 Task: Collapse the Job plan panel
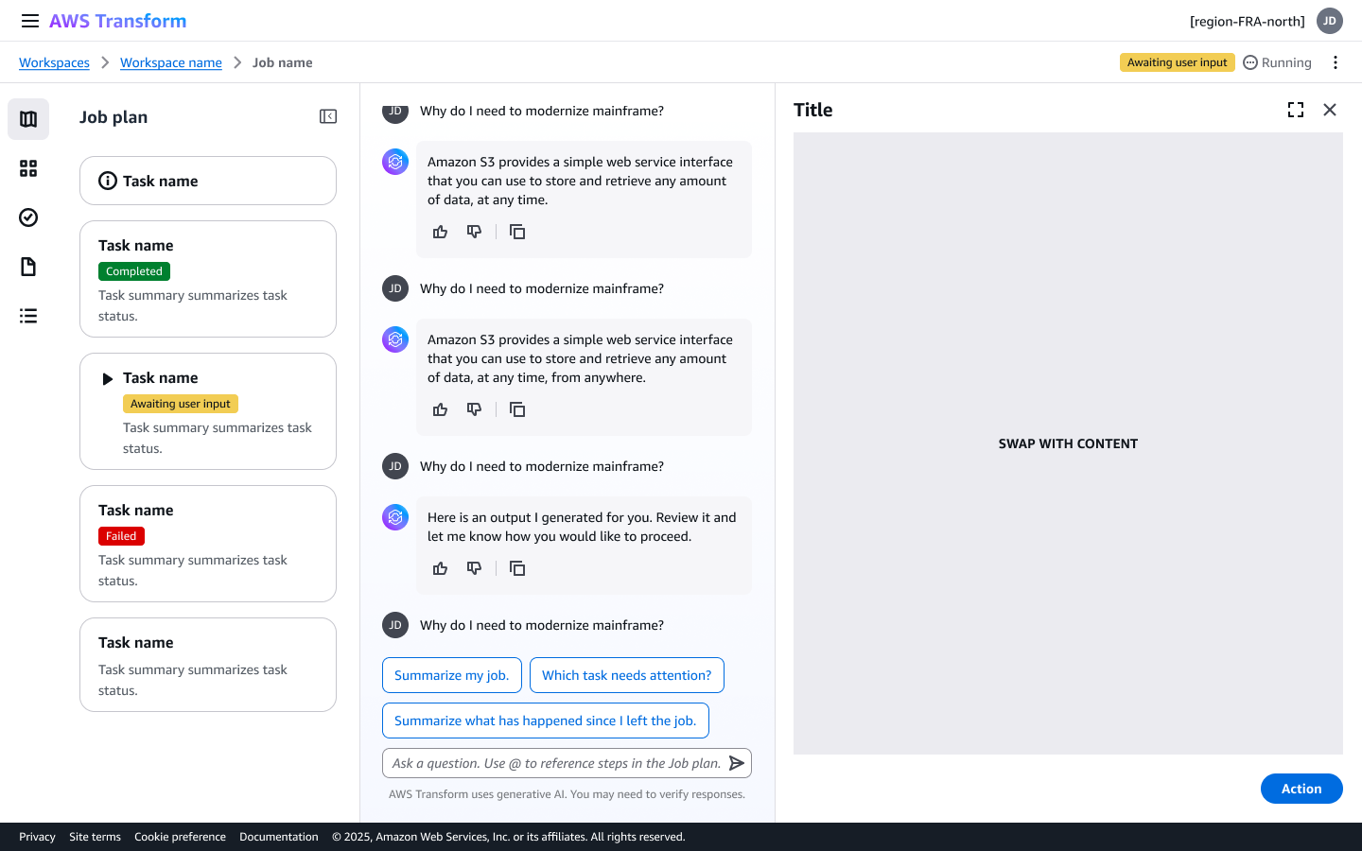pyautogui.click(x=328, y=116)
